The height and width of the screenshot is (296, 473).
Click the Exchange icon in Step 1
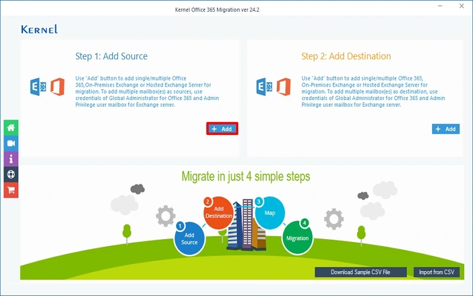pos(38,86)
